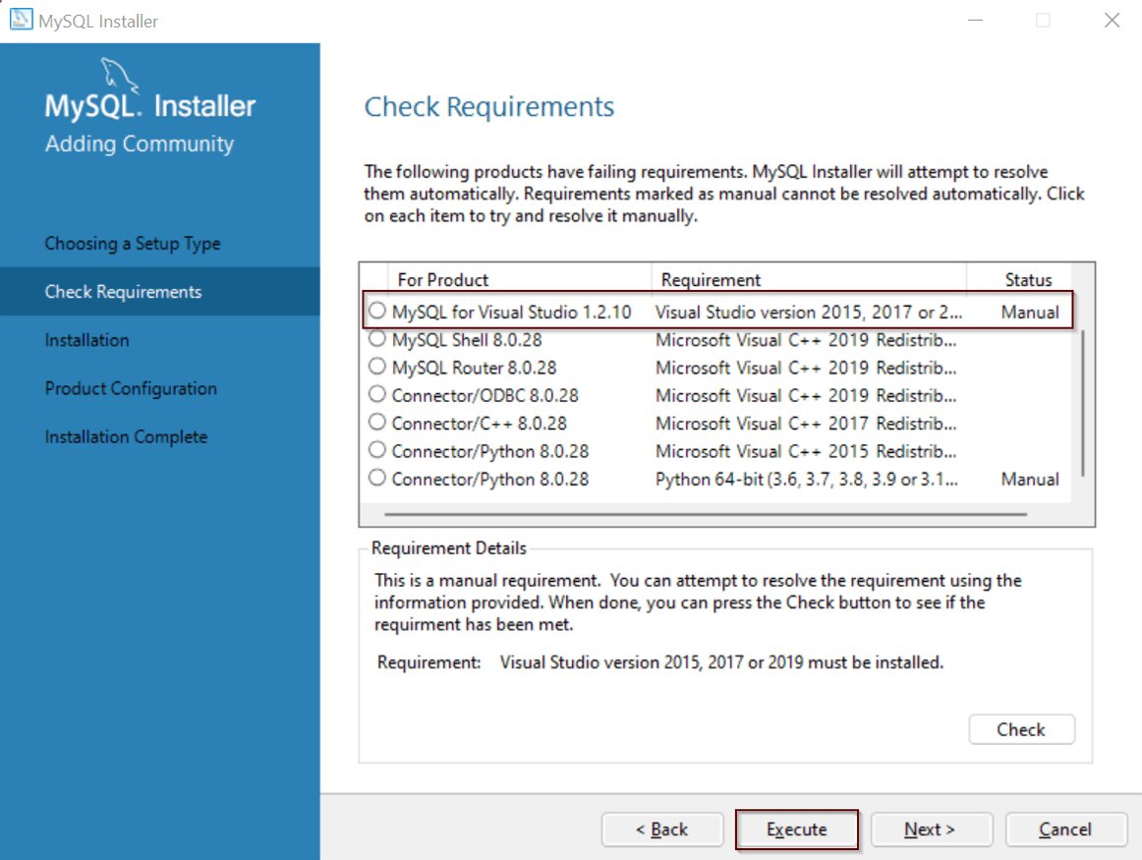Click the Manual status of Python 64-bit row
This screenshot has width=1142, height=860.
tap(1030, 480)
